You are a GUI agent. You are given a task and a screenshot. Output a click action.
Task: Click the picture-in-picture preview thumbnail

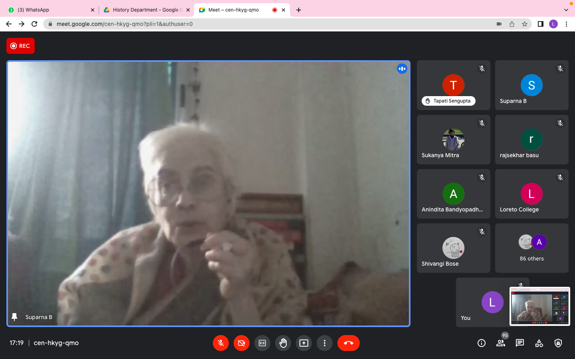pos(539,306)
